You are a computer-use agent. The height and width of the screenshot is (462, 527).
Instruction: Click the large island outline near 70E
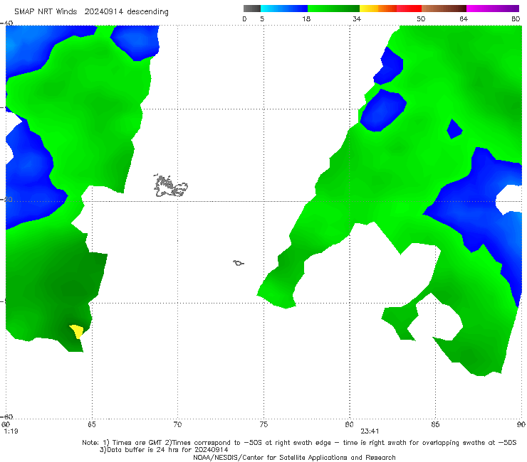coord(171,186)
